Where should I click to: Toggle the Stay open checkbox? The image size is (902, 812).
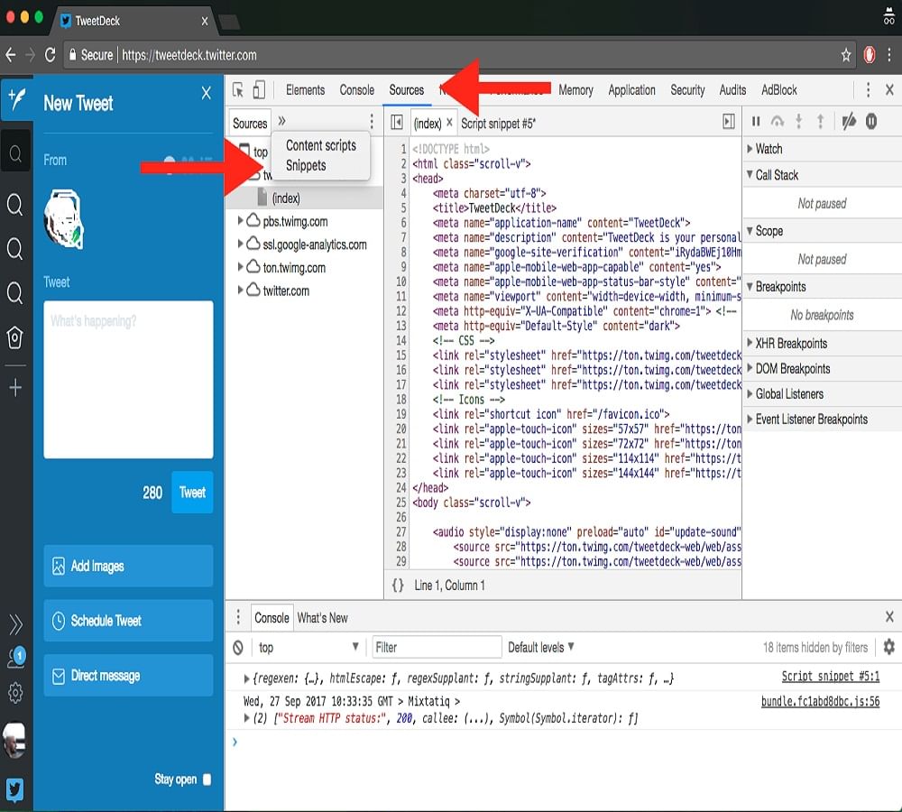(207, 780)
